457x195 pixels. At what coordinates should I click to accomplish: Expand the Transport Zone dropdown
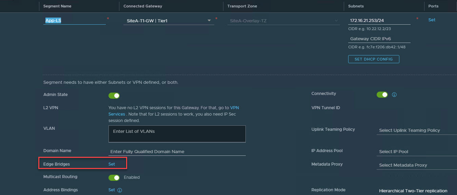coord(283,21)
